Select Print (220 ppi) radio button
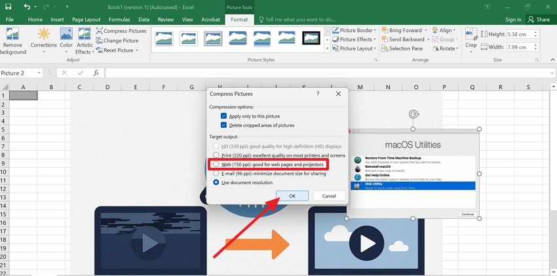Screen dimensions: 557x276 point(216,155)
